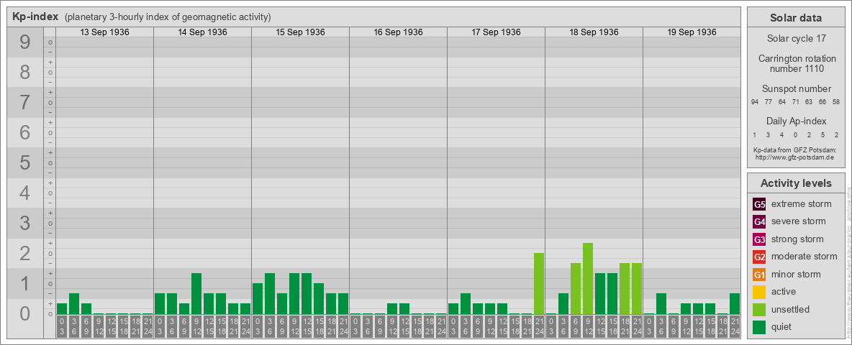Click the 9-12 bar on 14 Sep 1936
The width and height of the screenshot is (852, 345).
(196, 294)
